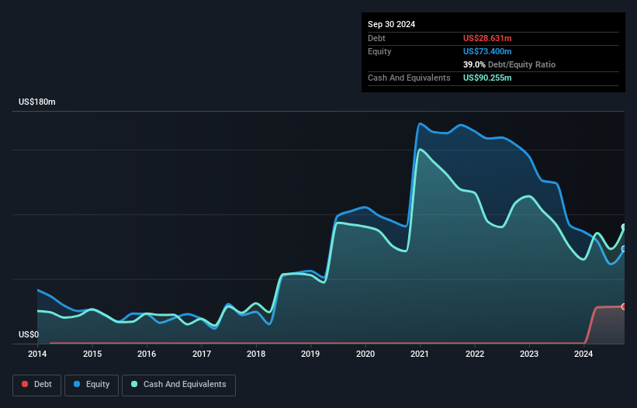Click the 2021 label on the time axis

click(420, 354)
